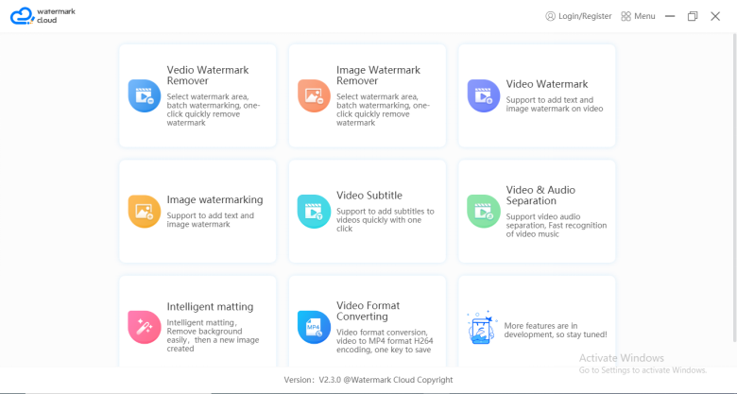Open the Video & Audio Separation title

click(540, 196)
